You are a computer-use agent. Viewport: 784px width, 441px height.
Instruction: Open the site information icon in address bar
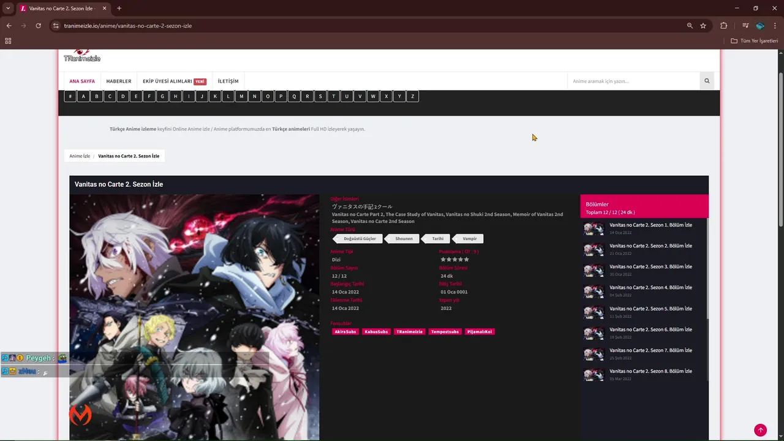[56, 26]
